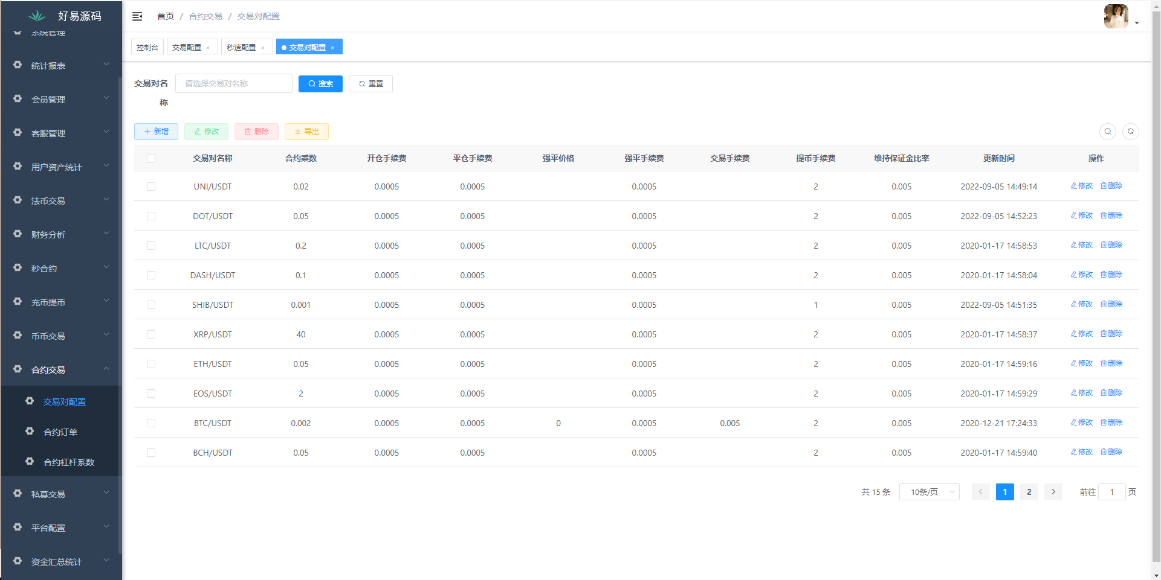Tick the checkbox for the DOT/USDT row

pos(151,216)
